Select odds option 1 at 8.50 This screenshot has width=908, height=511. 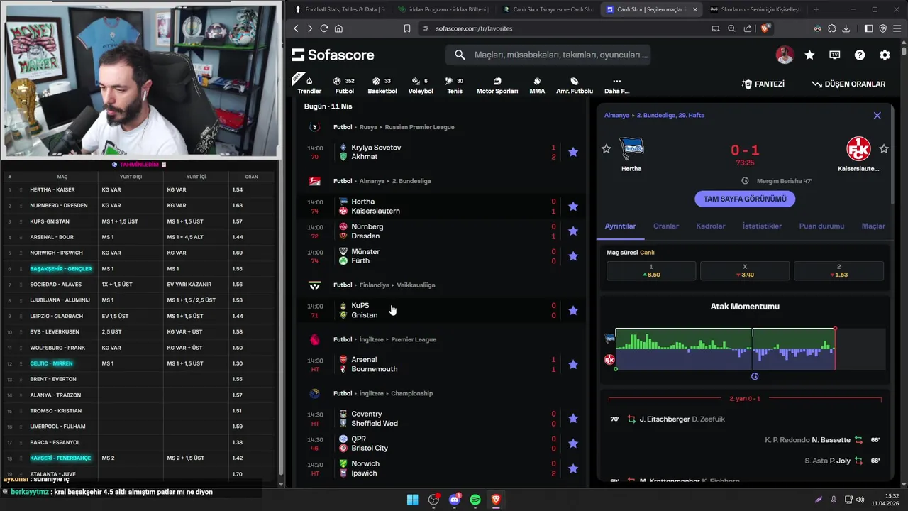650,270
